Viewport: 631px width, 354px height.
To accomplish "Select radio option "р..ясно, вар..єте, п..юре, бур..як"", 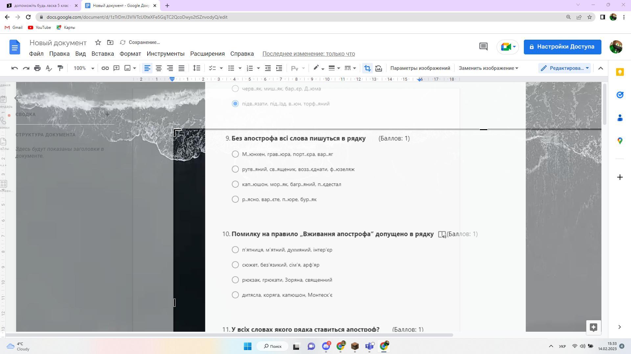I will point(235,199).
